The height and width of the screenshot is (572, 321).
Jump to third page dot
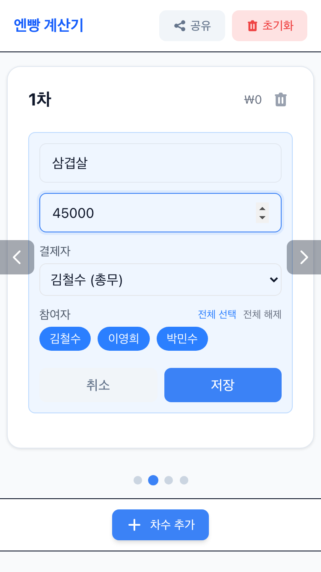[169, 480]
